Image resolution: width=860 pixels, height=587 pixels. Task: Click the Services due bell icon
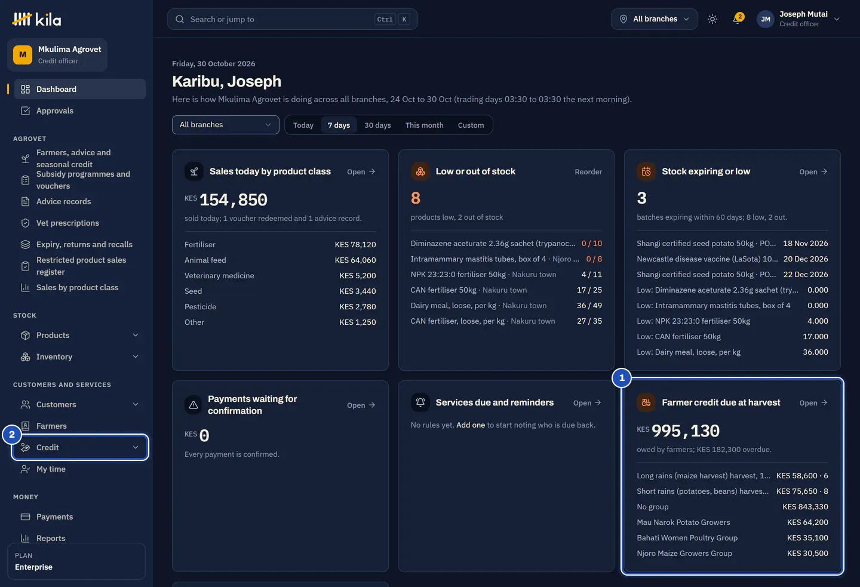tap(420, 402)
